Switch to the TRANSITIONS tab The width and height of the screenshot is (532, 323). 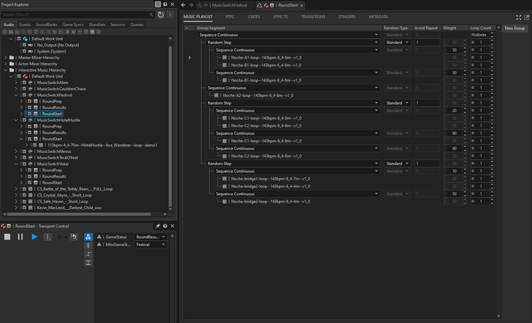pos(313,17)
